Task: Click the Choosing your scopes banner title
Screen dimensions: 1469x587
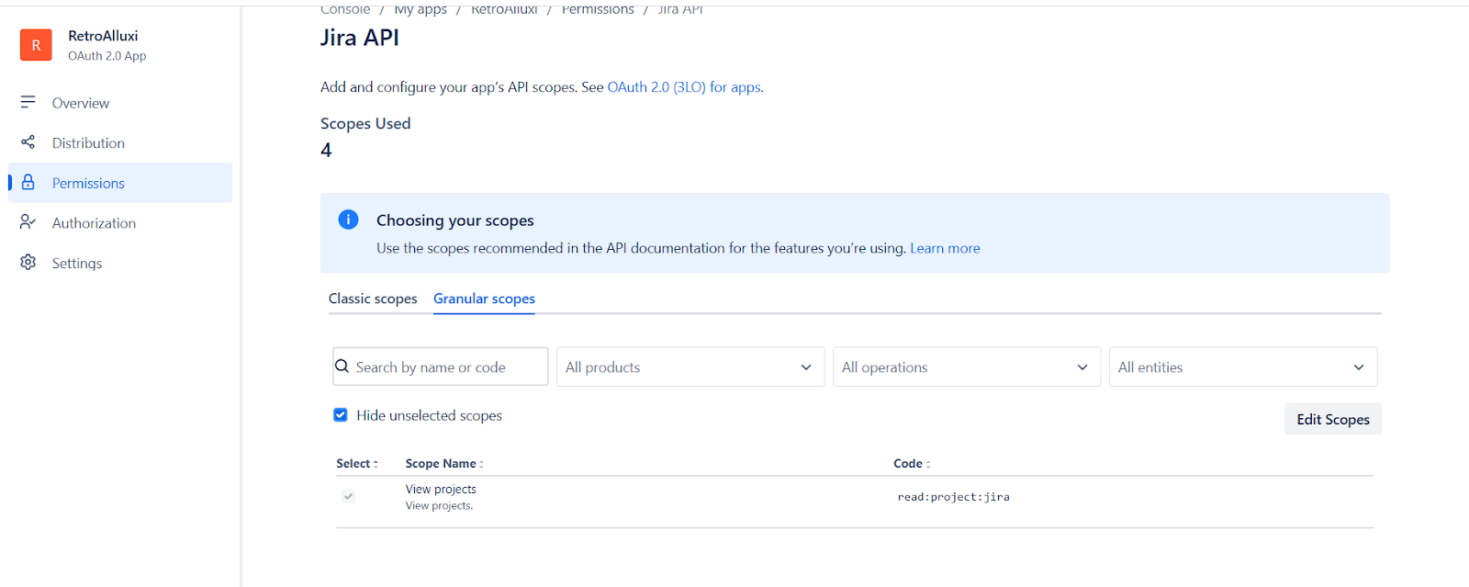Action: 455,220
